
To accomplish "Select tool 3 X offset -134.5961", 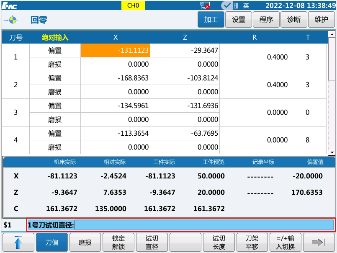I will coord(116,106).
